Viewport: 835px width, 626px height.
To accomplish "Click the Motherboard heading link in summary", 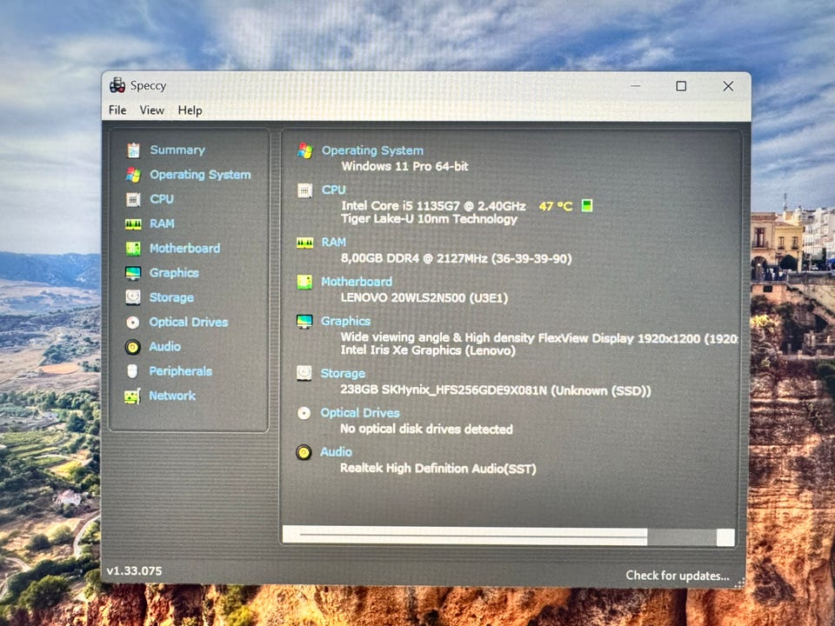I will coord(357,282).
